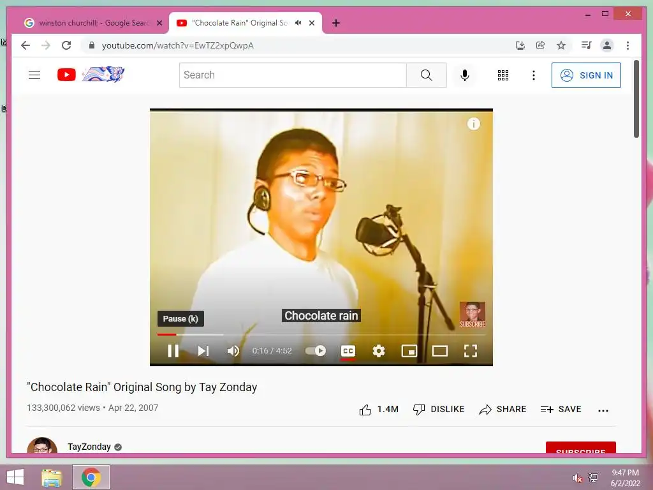The image size is (653, 490).
Task: Click the page vertical scrollbar
Action: 636,99
